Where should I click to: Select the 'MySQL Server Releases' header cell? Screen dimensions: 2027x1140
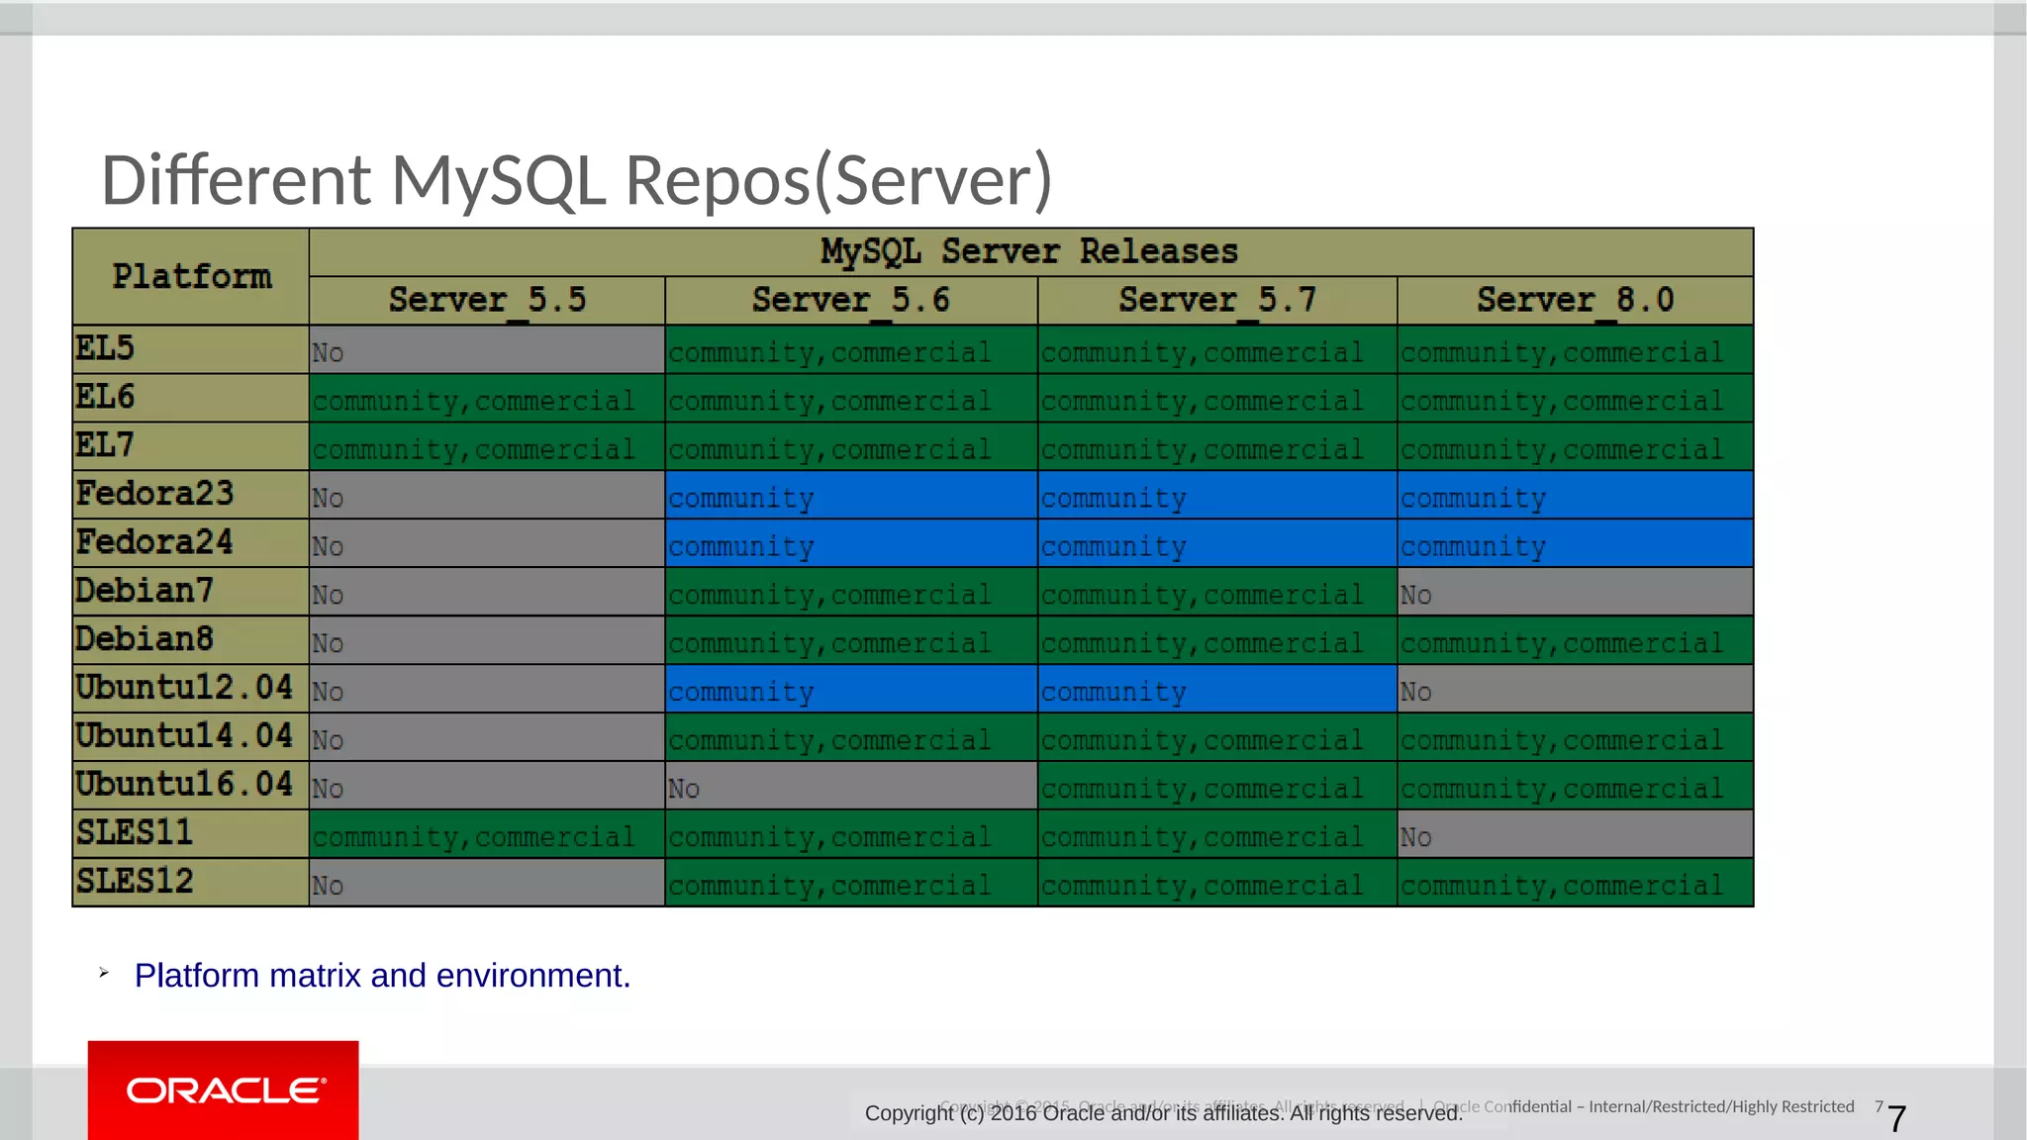pos(1030,251)
